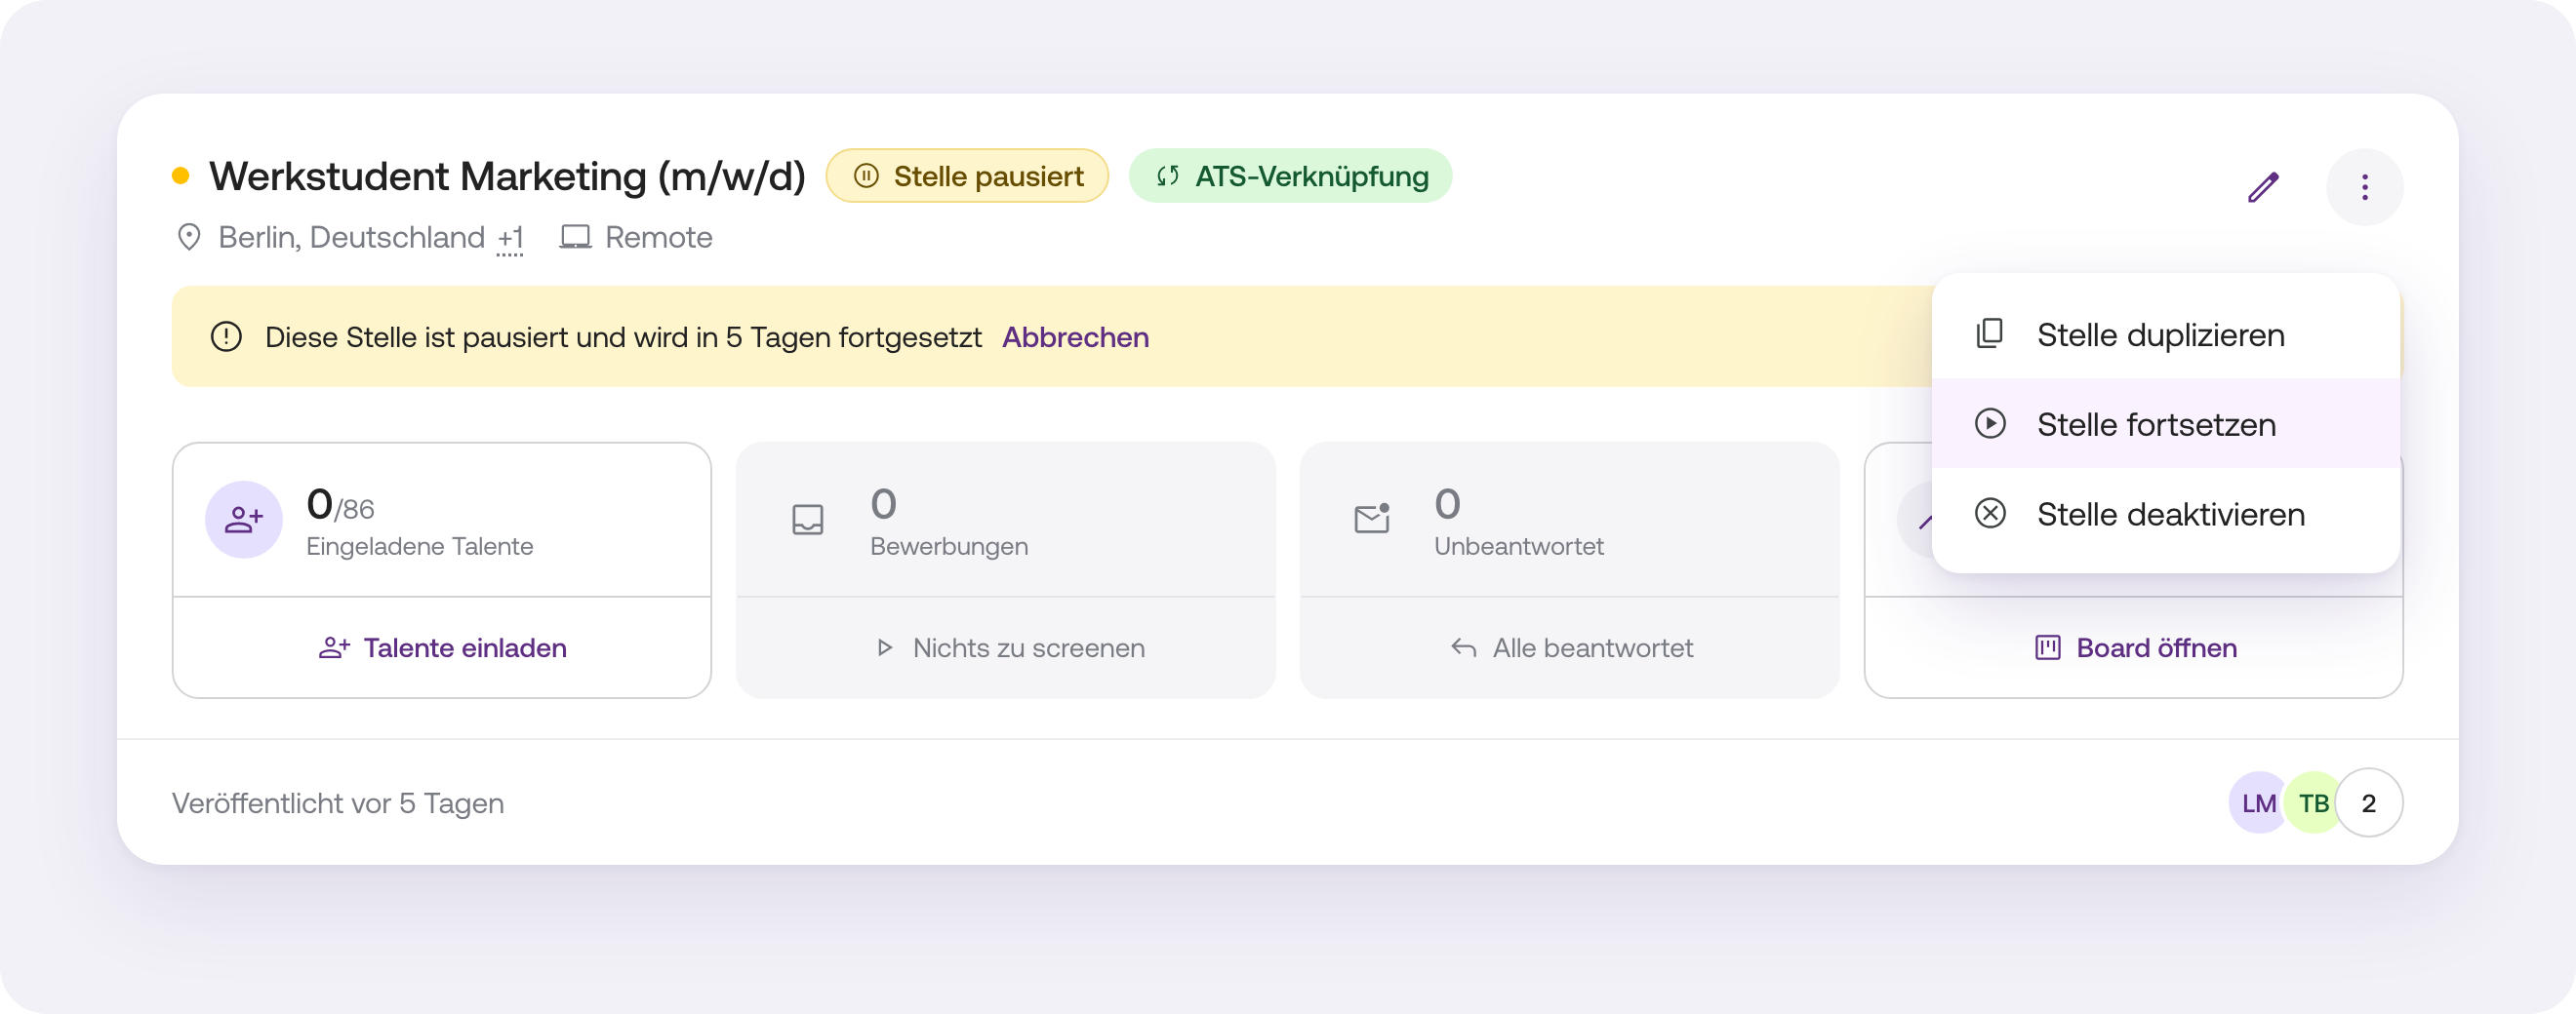The height and width of the screenshot is (1014, 2576).
Task: Select Stelle deaktivieren menu option
Action: pyautogui.click(x=2165, y=514)
